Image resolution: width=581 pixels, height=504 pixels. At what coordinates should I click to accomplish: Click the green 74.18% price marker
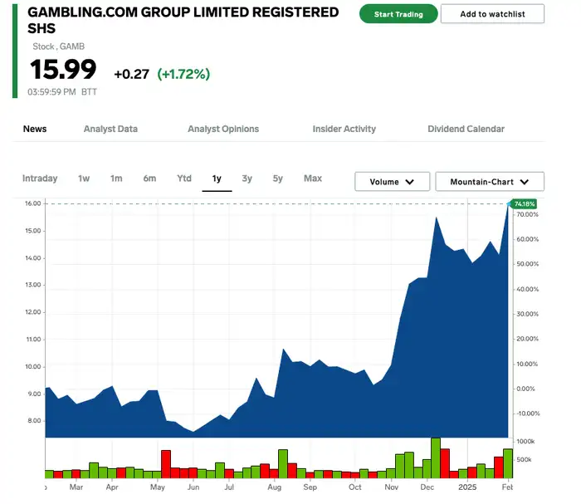coord(524,203)
